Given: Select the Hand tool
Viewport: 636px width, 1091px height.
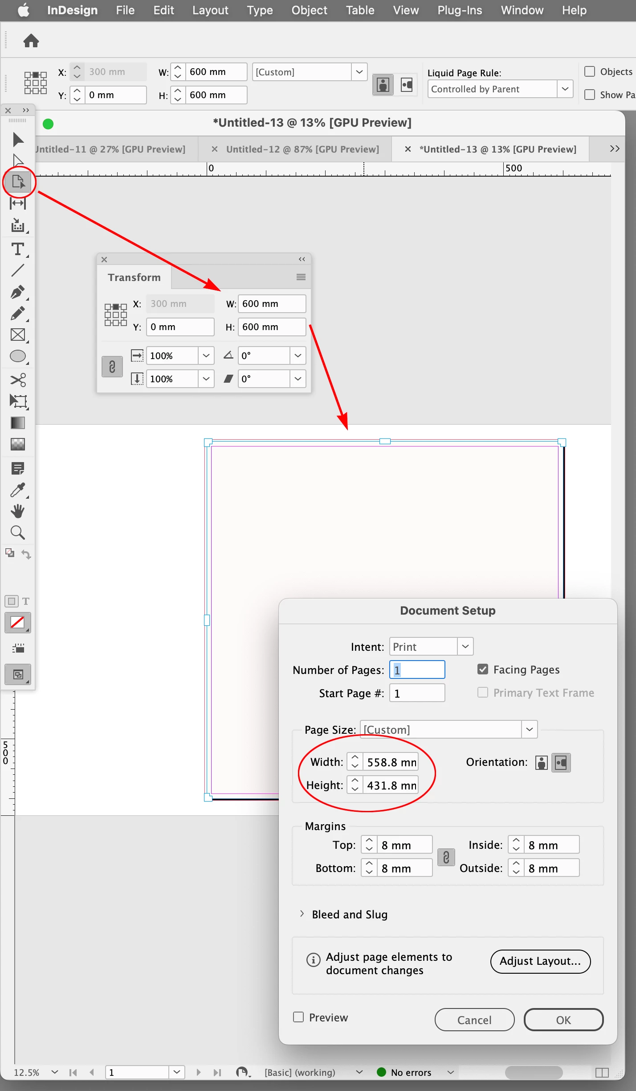Looking at the screenshot, I should [x=18, y=511].
